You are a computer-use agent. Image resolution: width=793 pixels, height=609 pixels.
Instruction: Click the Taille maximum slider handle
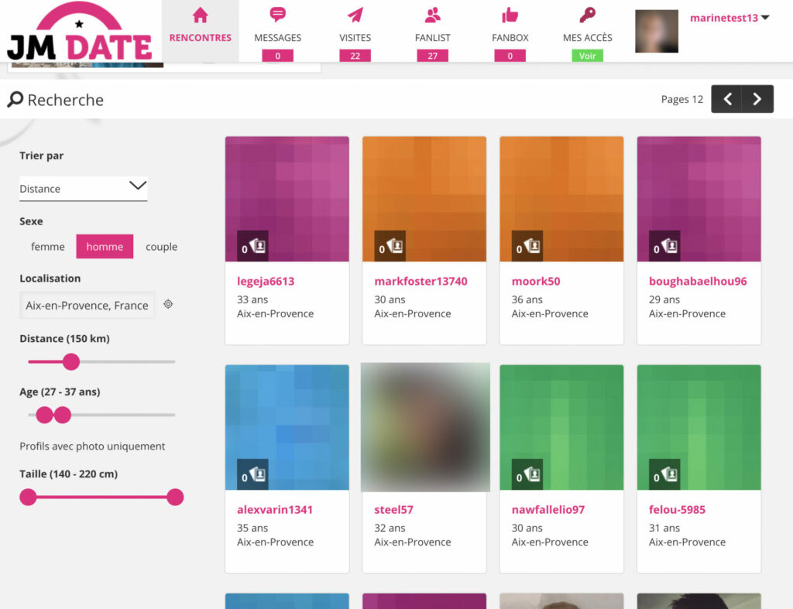coord(175,498)
